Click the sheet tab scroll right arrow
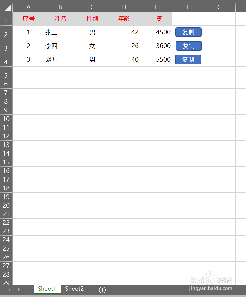Screen dimensions: 246x297 19,290
